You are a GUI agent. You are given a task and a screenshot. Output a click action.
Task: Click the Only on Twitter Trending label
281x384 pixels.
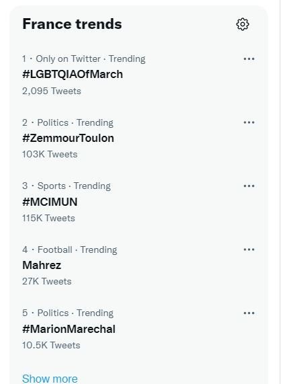tap(91, 59)
